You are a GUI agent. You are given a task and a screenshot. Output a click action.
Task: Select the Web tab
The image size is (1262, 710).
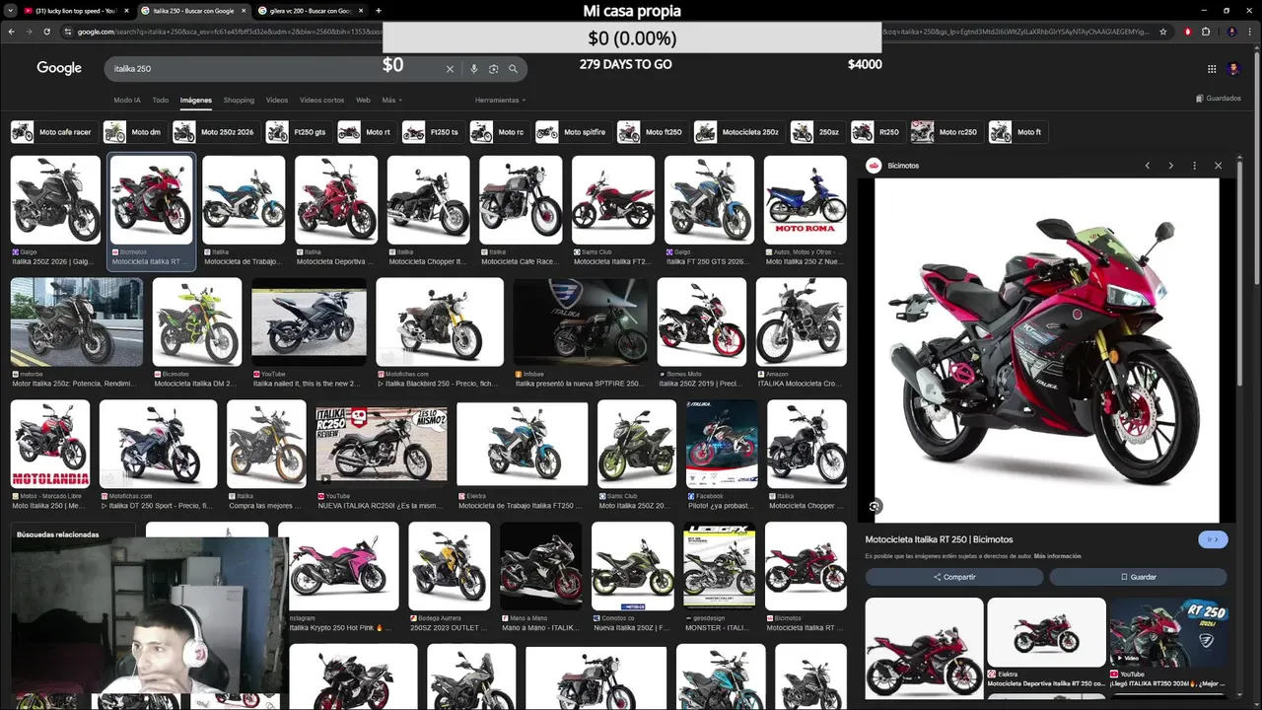pyautogui.click(x=363, y=100)
